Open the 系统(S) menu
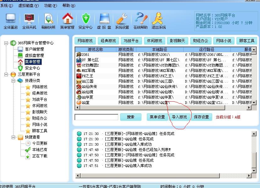260x188 pixels. pyautogui.click(x=7, y=6)
